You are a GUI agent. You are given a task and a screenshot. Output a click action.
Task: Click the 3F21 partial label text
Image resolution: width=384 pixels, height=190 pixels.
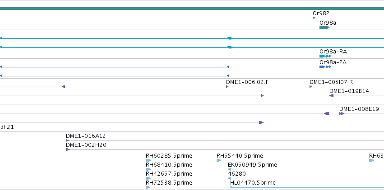pyautogui.click(x=7, y=127)
